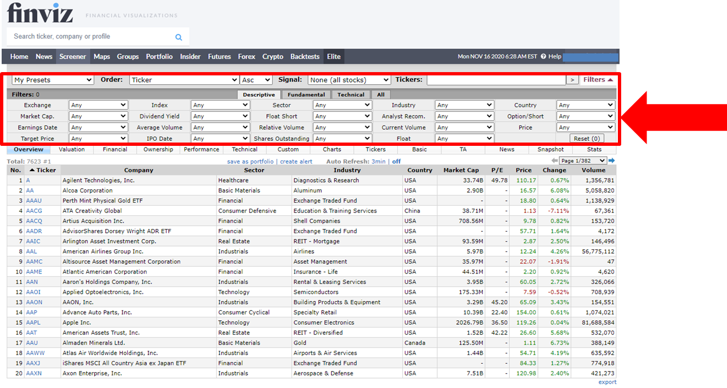Viewport: 727px width, 388px height.
Task: Open the Maps menu item
Action: tap(102, 57)
